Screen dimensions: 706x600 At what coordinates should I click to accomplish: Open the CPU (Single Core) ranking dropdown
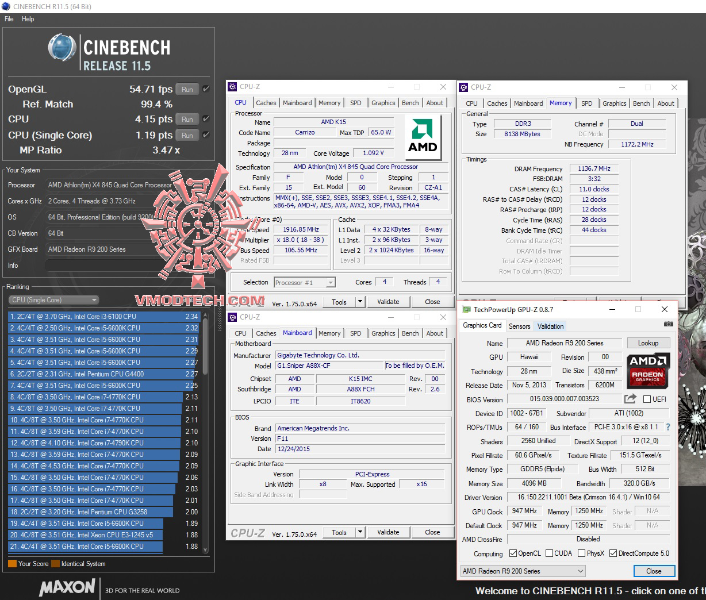[53, 300]
